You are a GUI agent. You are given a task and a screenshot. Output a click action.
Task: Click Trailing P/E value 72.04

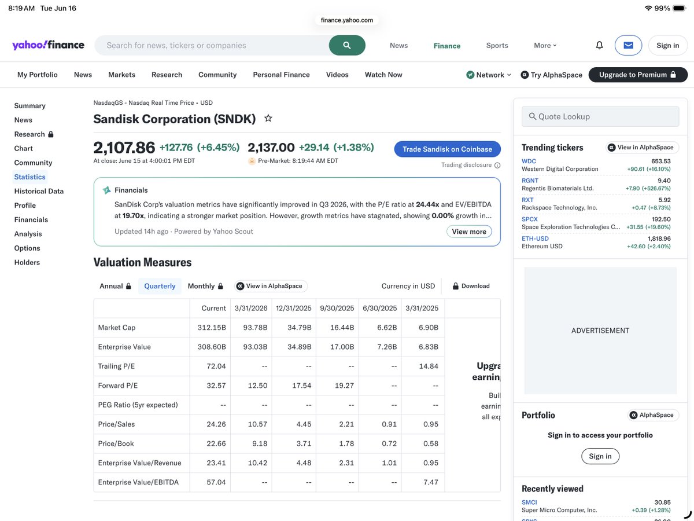tap(216, 366)
